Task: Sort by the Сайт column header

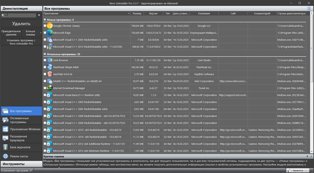Action: click(233, 14)
